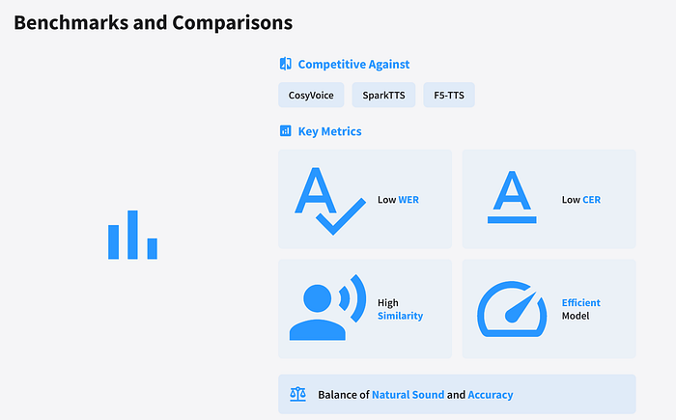Click the spellcheck A icon with checkmark
This screenshot has height=420, width=676.
[x=330, y=201]
